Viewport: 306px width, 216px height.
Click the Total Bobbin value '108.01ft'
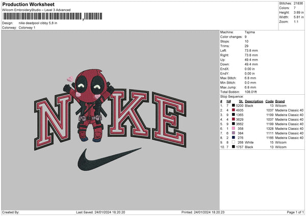[x=251, y=92]
